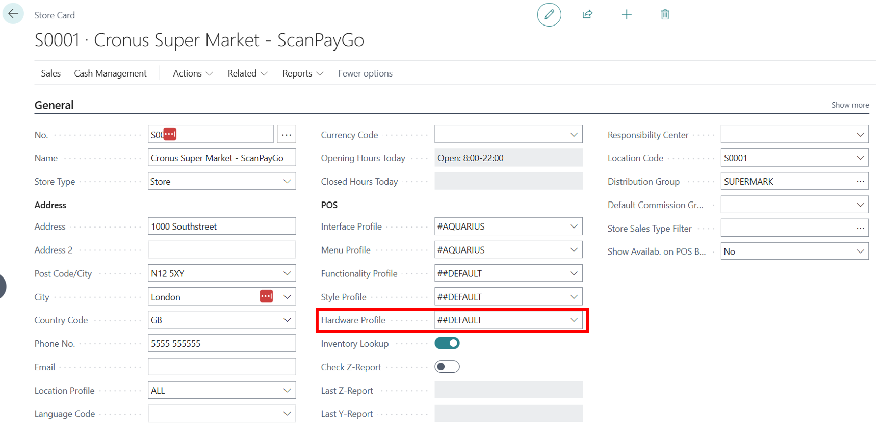Open the Reports menu
The width and height of the screenshot is (880, 429).
302,73
